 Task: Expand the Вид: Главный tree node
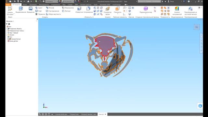(x=6, y=33)
